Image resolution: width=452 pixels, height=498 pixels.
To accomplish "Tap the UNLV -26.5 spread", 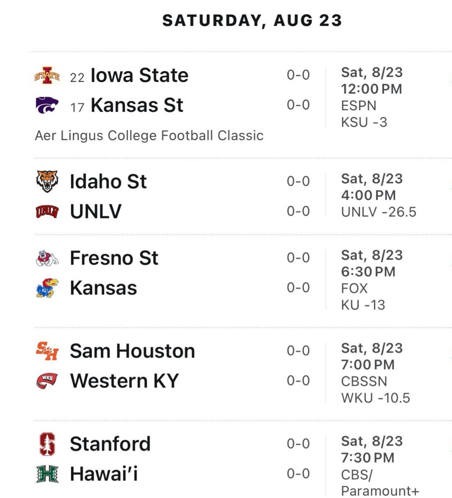I will pos(378,212).
